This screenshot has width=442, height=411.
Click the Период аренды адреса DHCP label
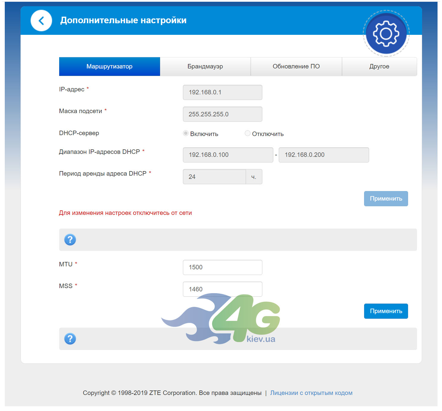(103, 174)
